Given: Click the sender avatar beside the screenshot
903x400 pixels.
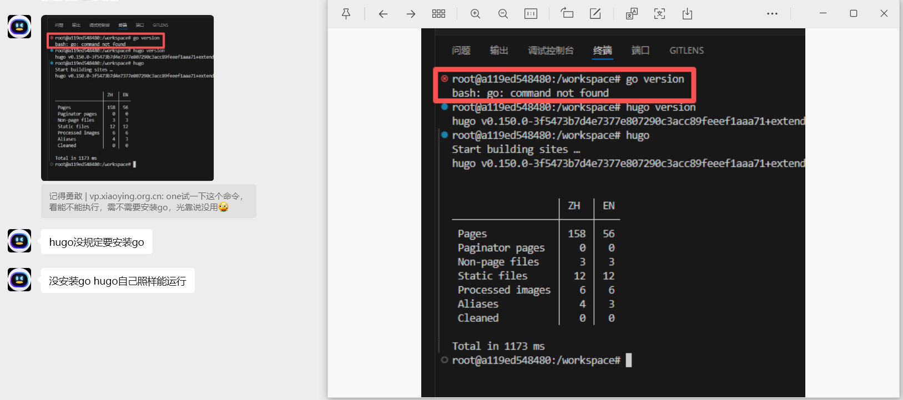Looking at the screenshot, I should pos(19,27).
